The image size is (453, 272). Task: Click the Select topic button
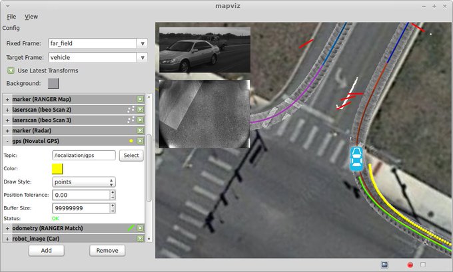point(131,156)
